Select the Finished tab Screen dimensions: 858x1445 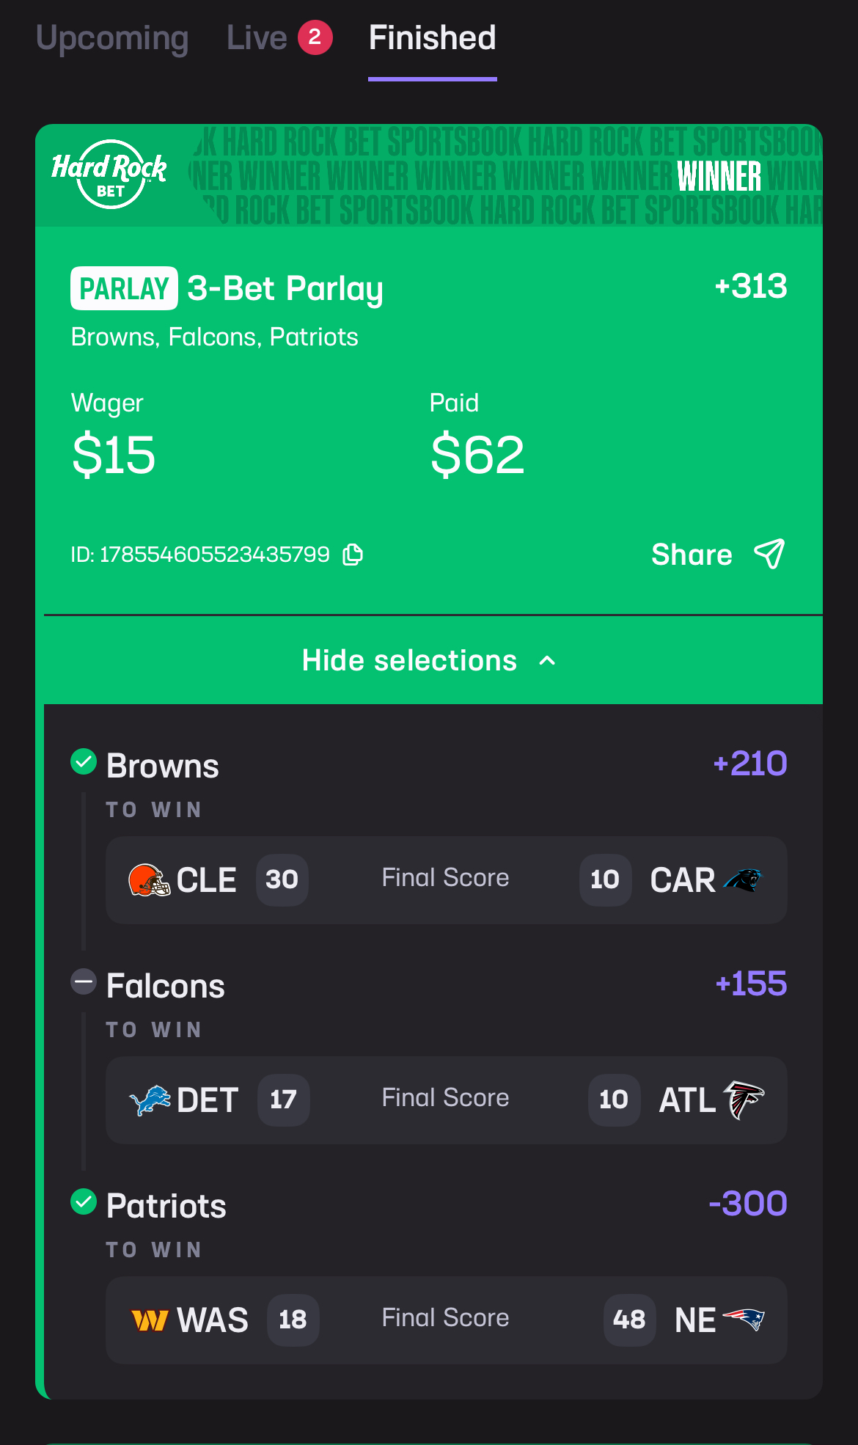pyautogui.click(x=433, y=38)
